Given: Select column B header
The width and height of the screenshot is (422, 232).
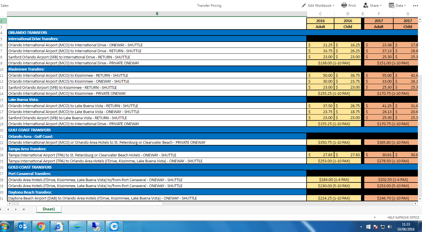Looking at the screenshot, I should coord(157,14).
